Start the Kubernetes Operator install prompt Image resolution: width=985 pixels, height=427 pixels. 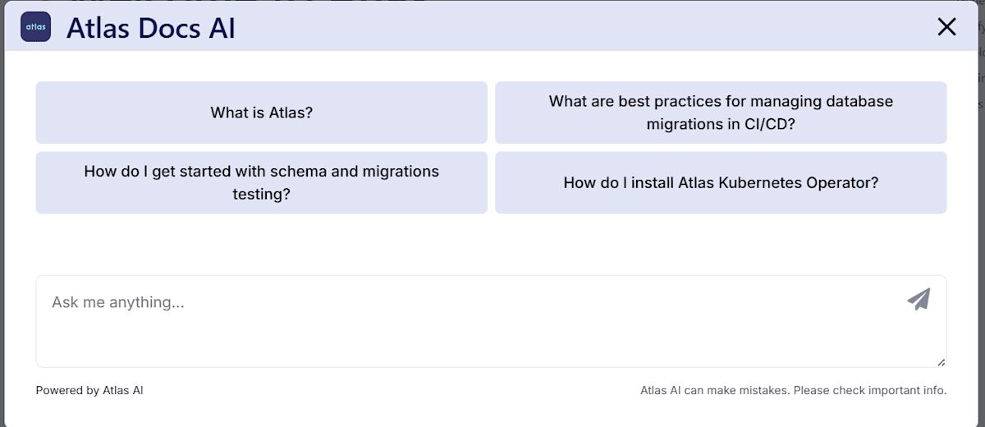[721, 182]
